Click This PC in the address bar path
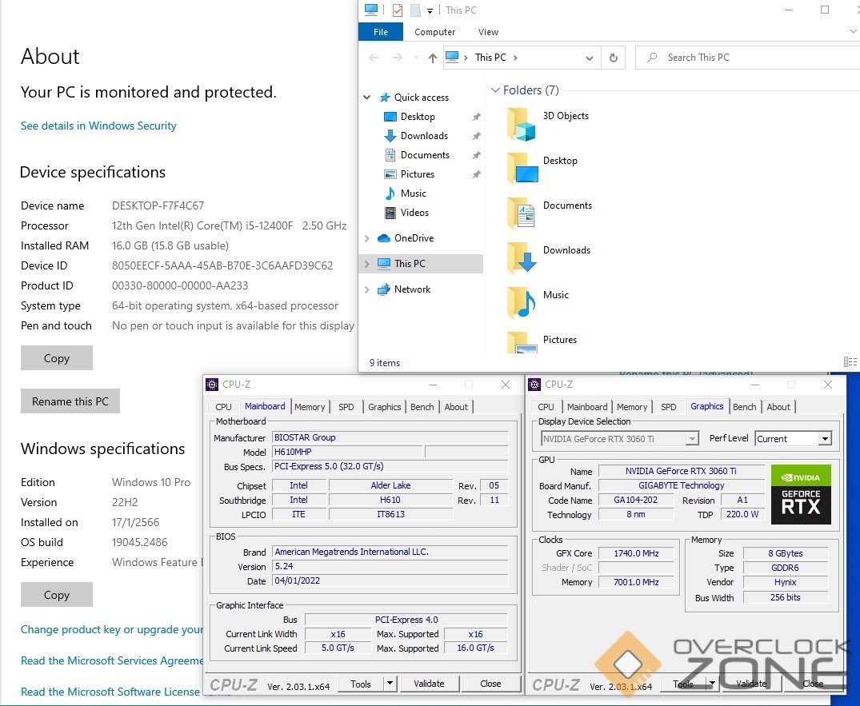 [490, 58]
